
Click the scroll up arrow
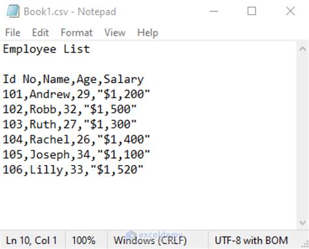(302, 49)
